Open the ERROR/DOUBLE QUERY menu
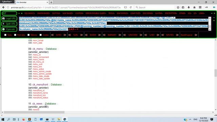This screenshot has height=122, width=217. pos(96,13)
